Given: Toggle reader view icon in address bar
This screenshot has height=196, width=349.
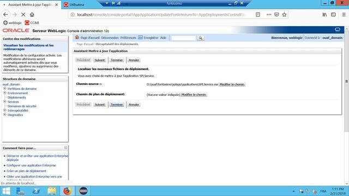Looking at the screenshot, I should tap(258, 15).
